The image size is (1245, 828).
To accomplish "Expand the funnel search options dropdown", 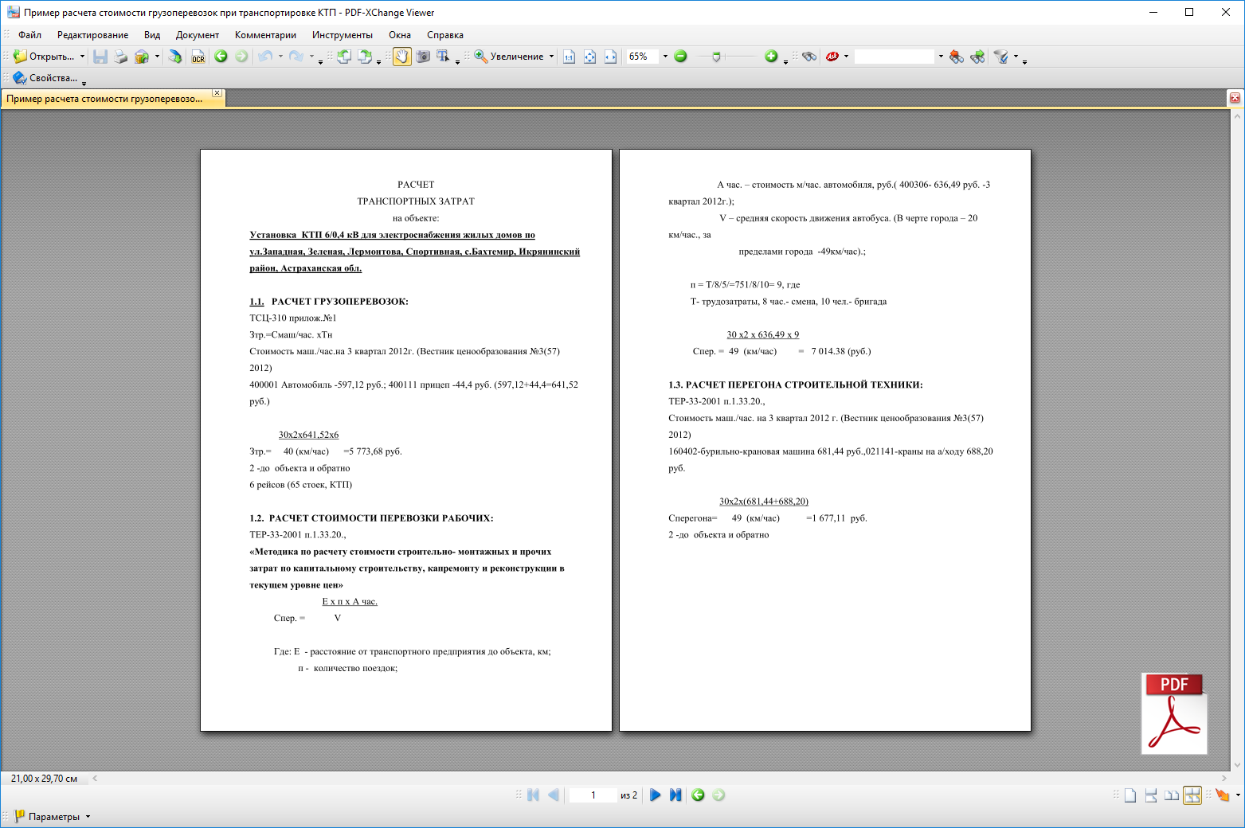I will [1016, 57].
